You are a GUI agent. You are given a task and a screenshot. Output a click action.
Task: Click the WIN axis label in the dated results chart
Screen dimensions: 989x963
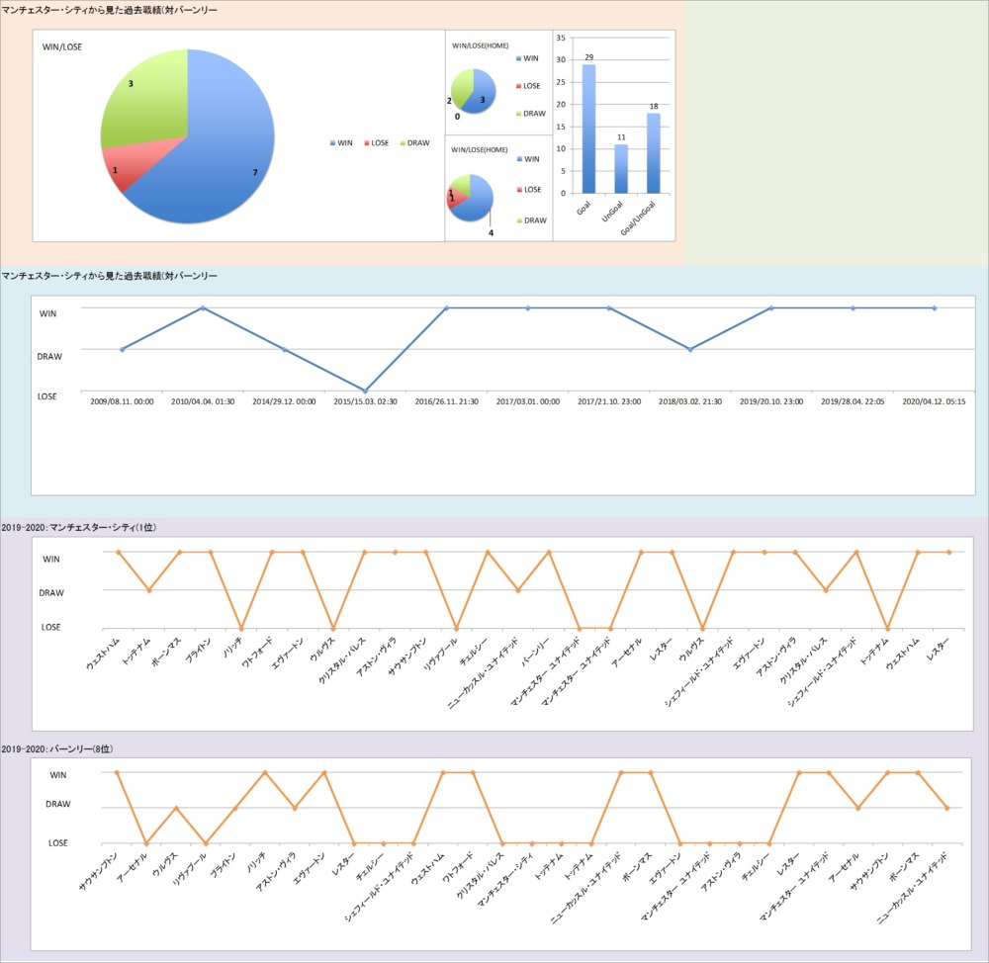[47, 313]
